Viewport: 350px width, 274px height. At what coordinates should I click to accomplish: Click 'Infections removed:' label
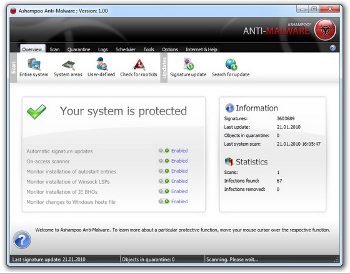tap(244, 190)
